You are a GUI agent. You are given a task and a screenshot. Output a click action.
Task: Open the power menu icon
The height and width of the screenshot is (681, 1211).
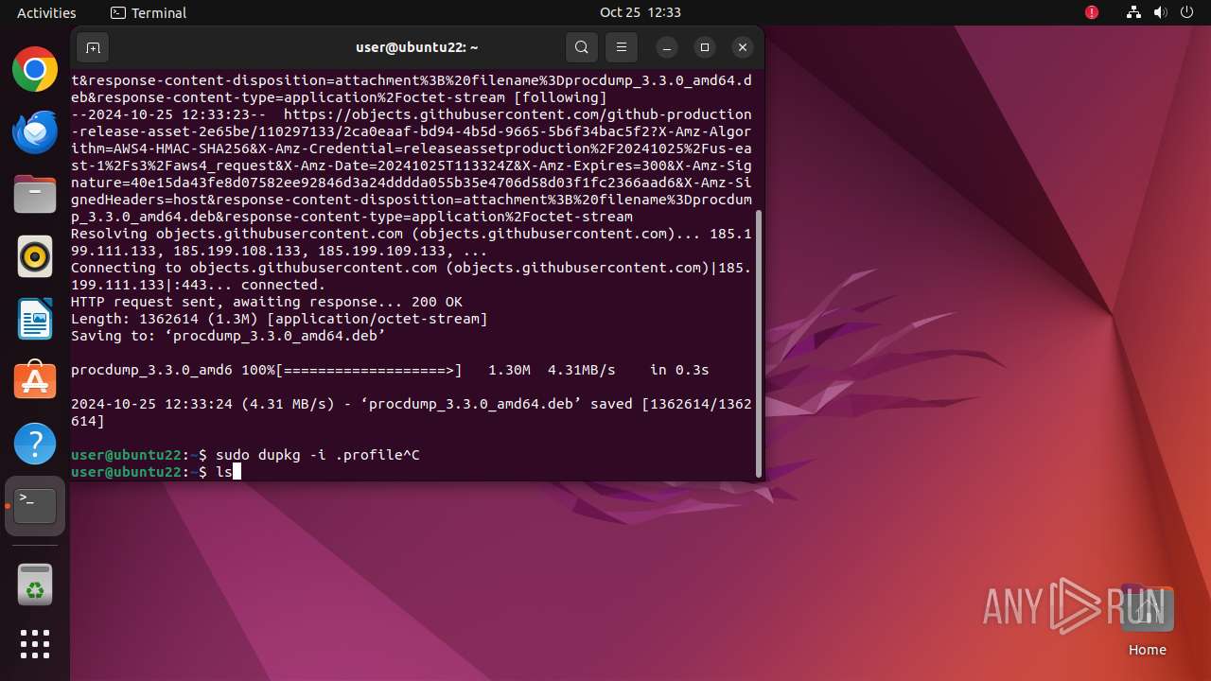tap(1186, 12)
